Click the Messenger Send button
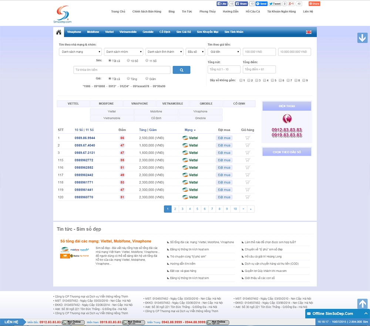Screen dimensions: 370x326 (x=262, y=4)
